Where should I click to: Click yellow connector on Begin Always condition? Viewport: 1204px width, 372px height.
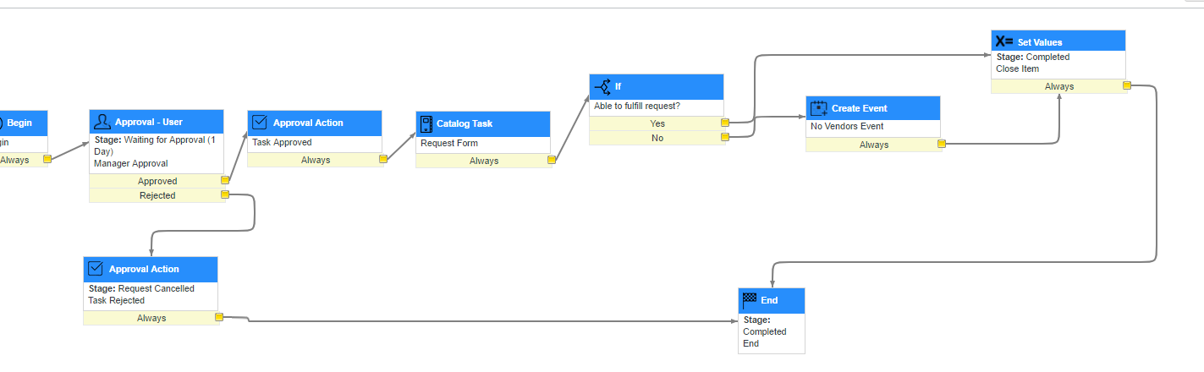click(47, 158)
